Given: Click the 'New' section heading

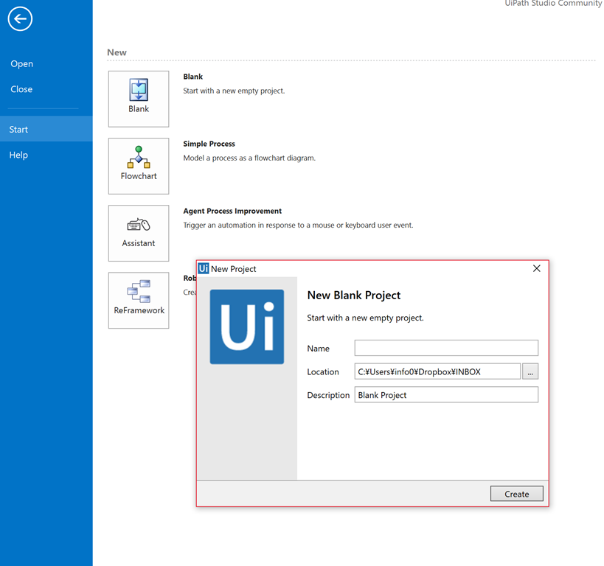Looking at the screenshot, I should pos(117,52).
